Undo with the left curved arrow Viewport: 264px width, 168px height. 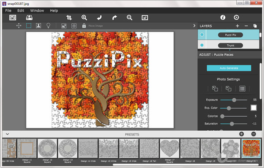tap(99, 18)
